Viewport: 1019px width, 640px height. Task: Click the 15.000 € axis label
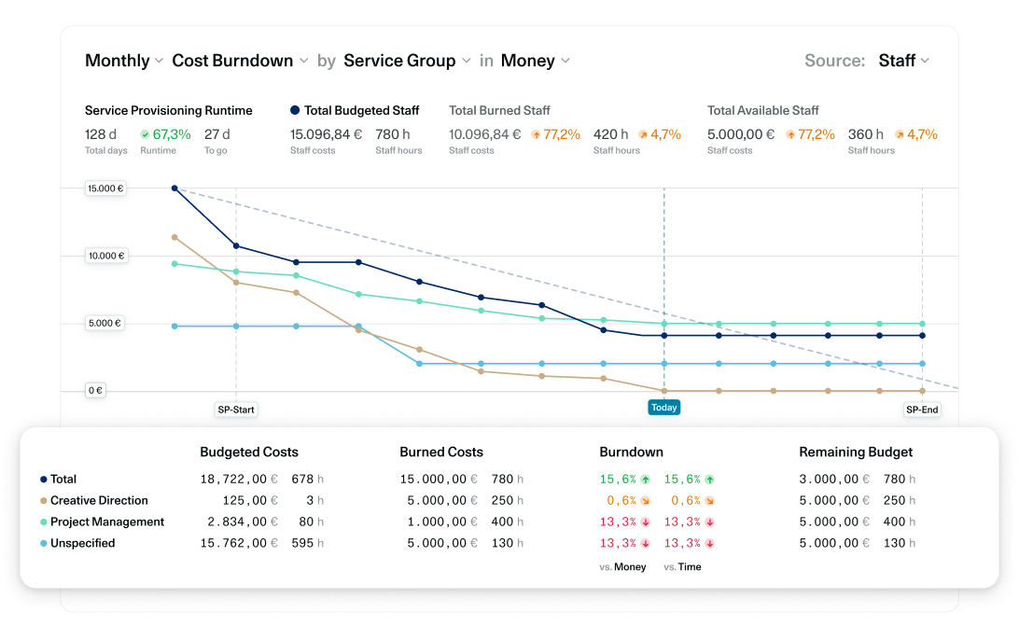(105, 188)
